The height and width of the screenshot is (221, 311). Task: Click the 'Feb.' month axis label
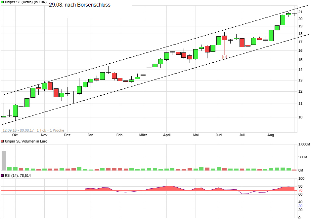click(120, 135)
